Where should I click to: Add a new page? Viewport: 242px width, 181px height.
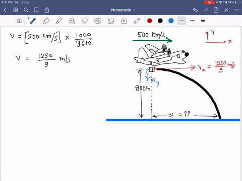pyautogui.click(x=216, y=10)
